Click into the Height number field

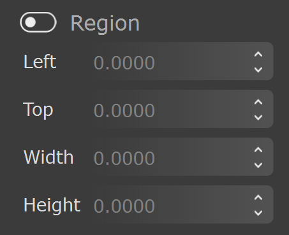[x=182, y=204]
